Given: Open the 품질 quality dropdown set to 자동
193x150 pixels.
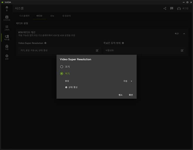Looking at the screenshot, I should 128,81.
